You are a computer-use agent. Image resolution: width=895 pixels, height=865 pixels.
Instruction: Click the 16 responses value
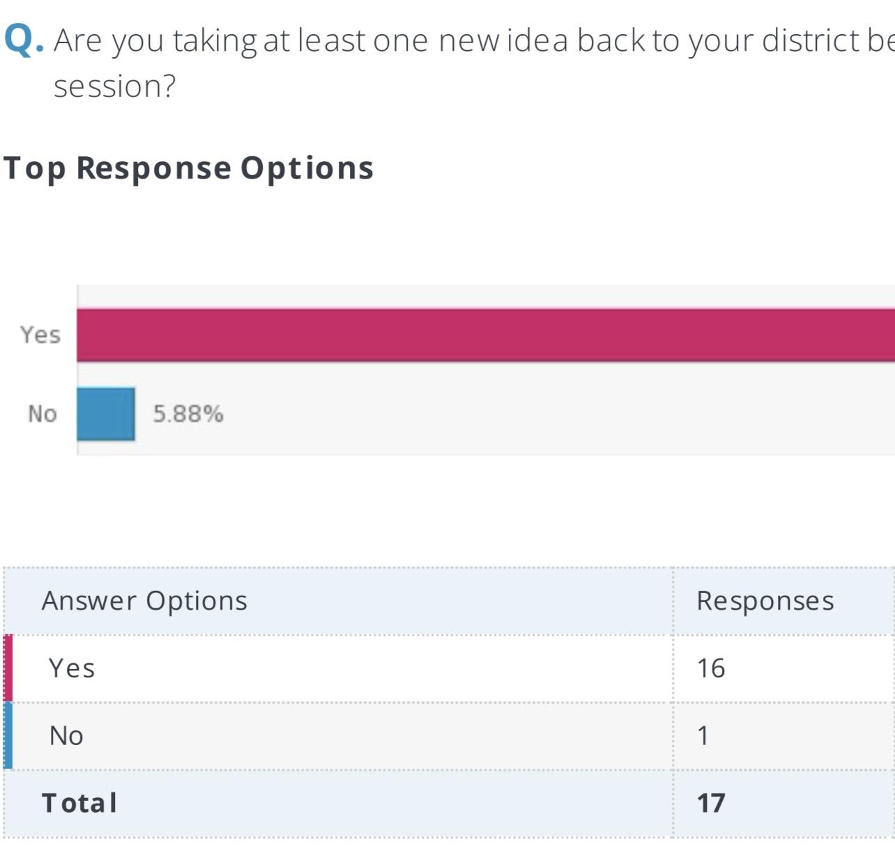point(711,668)
